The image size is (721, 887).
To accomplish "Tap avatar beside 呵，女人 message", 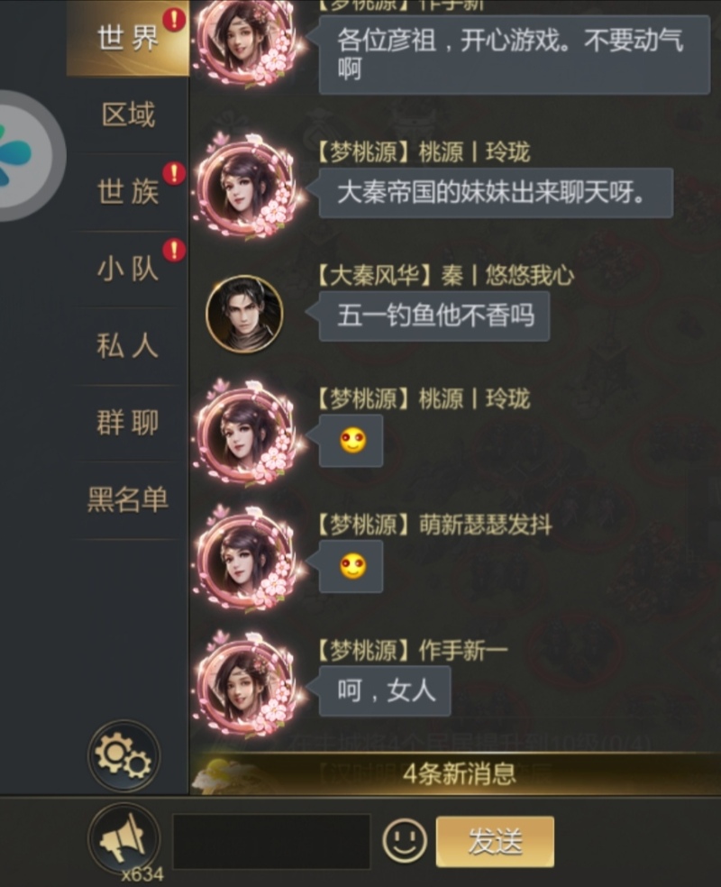I will (x=245, y=686).
